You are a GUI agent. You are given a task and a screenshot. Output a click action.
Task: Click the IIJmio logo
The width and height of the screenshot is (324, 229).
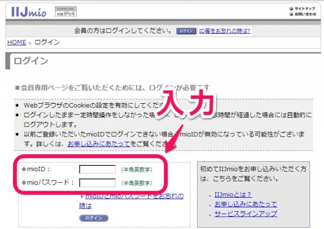click(29, 11)
